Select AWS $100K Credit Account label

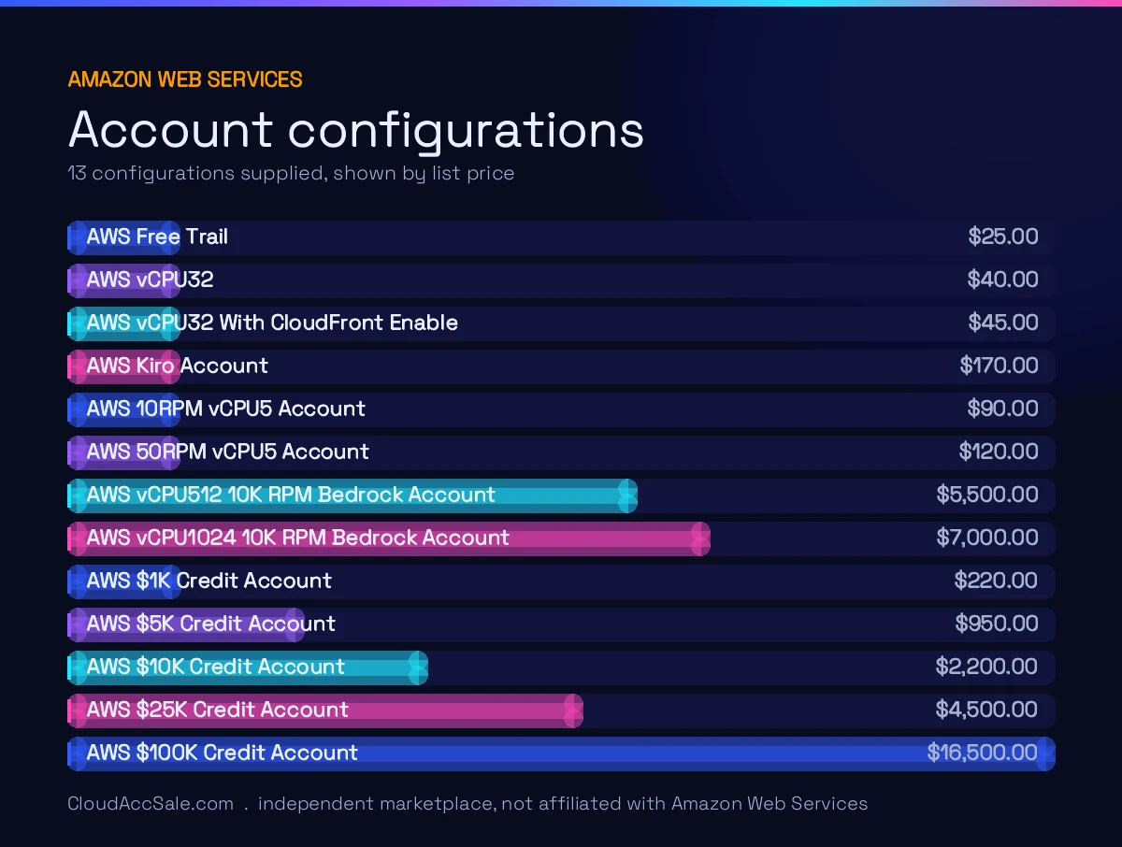pos(223,753)
